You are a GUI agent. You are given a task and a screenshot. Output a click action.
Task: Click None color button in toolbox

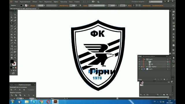(x=16, y=68)
